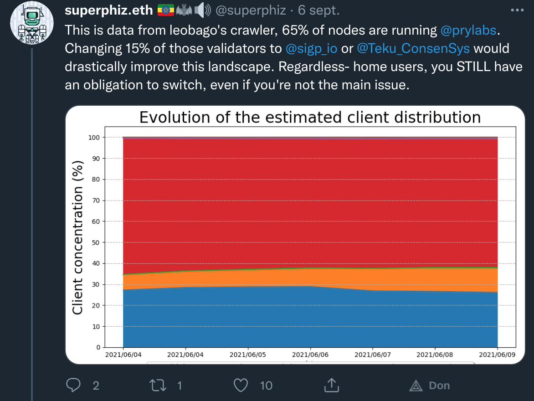Click the share upload icon

(x=331, y=386)
